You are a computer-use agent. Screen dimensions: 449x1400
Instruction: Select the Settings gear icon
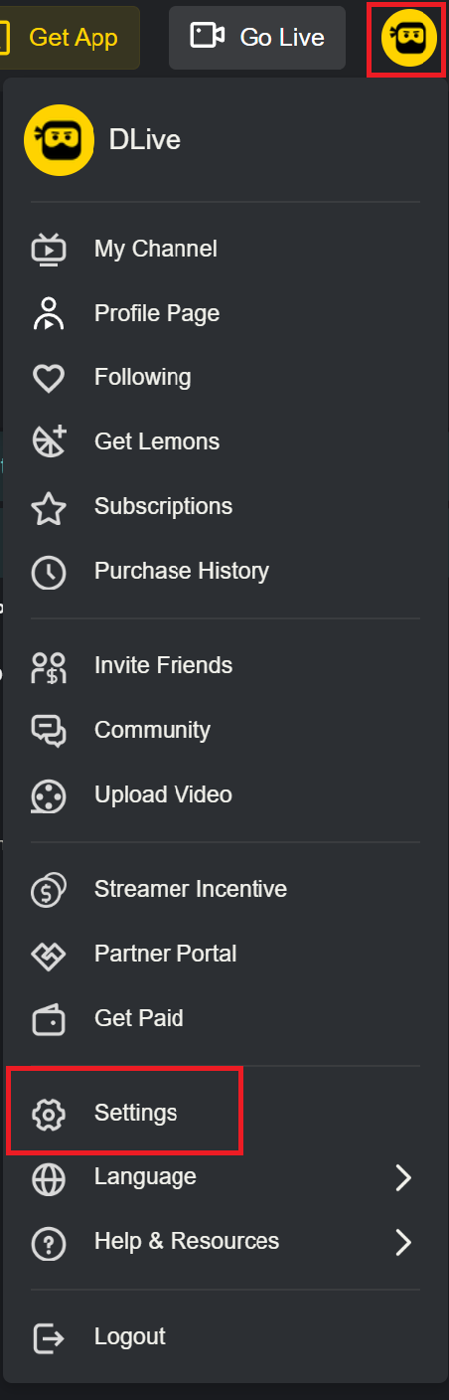49,1114
